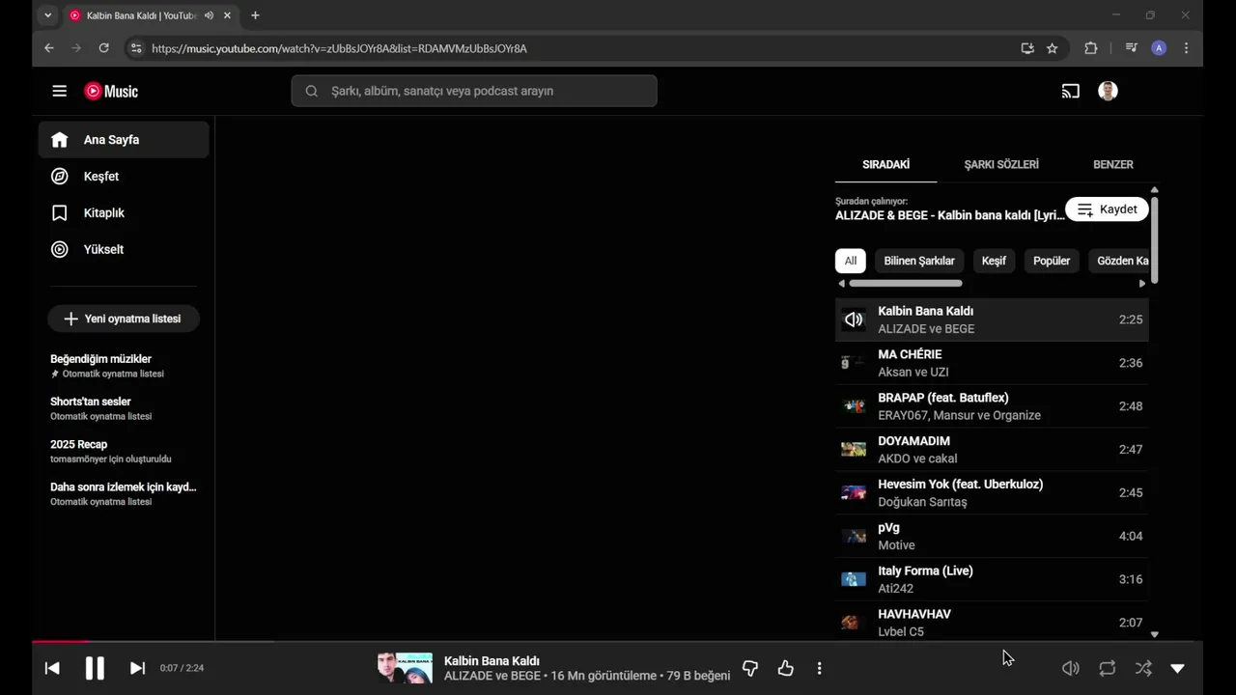
Task: Play DOYAMADIM from queue
Action: 992,450
